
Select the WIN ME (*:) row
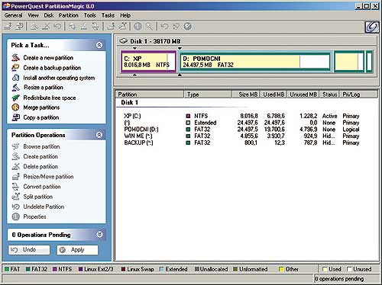[x=241, y=136]
